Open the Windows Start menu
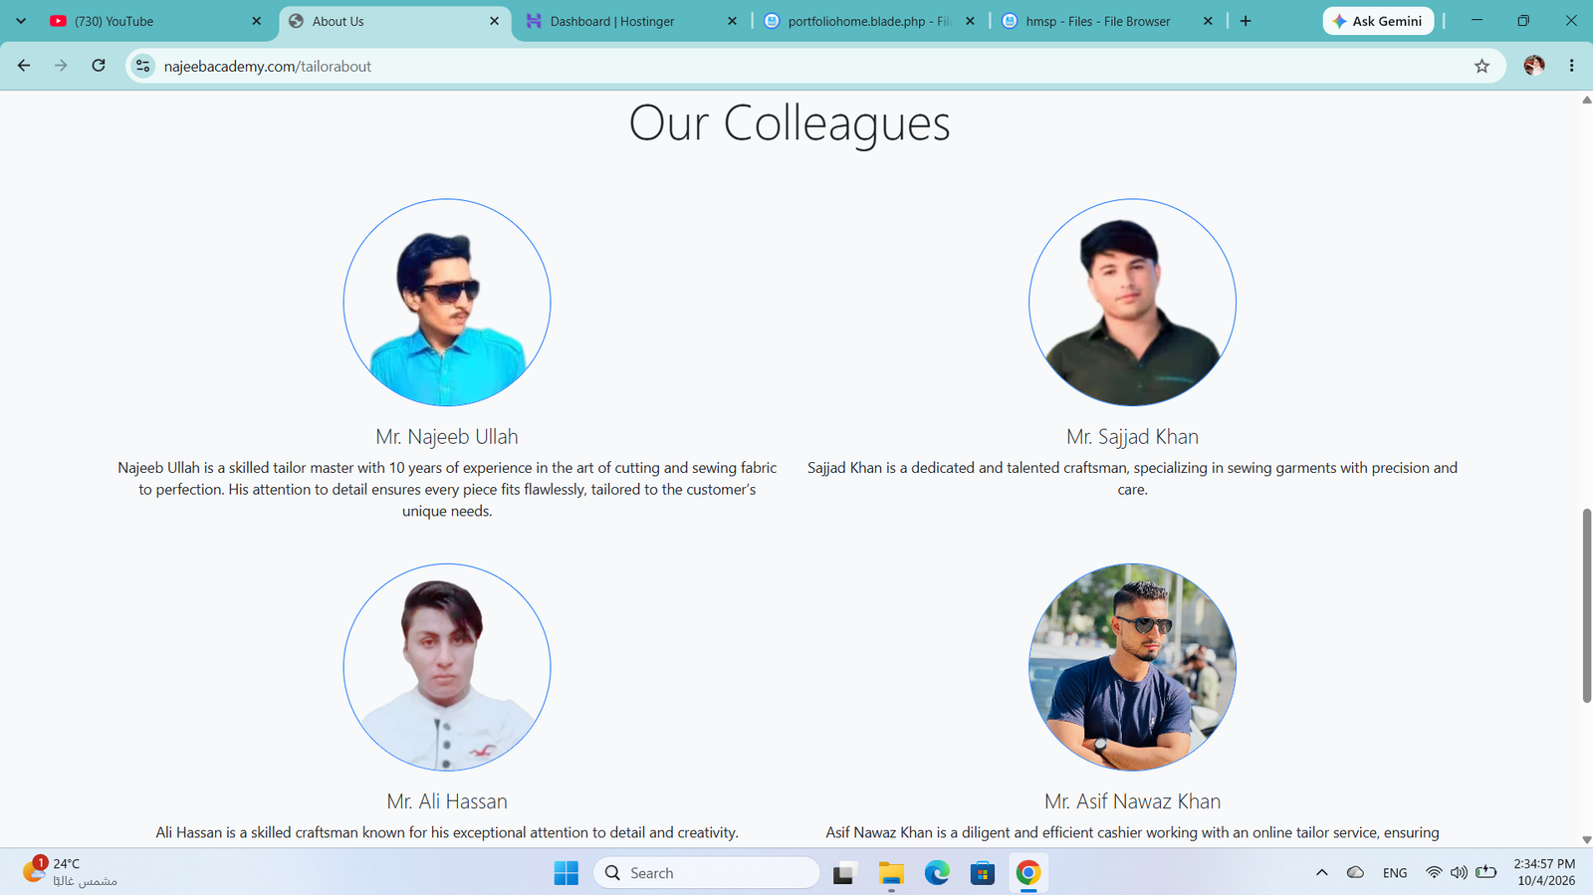This screenshot has height=895, width=1593. pyautogui.click(x=567, y=873)
